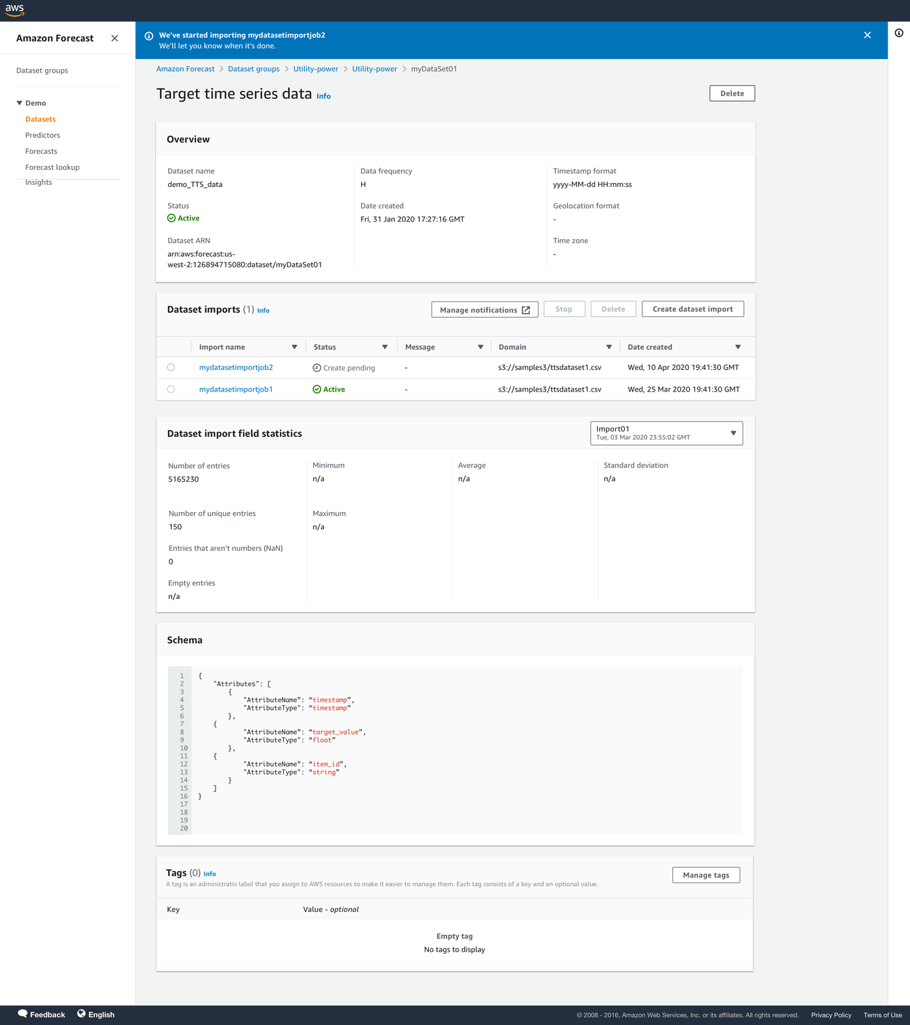Open Info link next to Tags
The height and width of the screenshot is (1025, 910).
click(210, 874)
